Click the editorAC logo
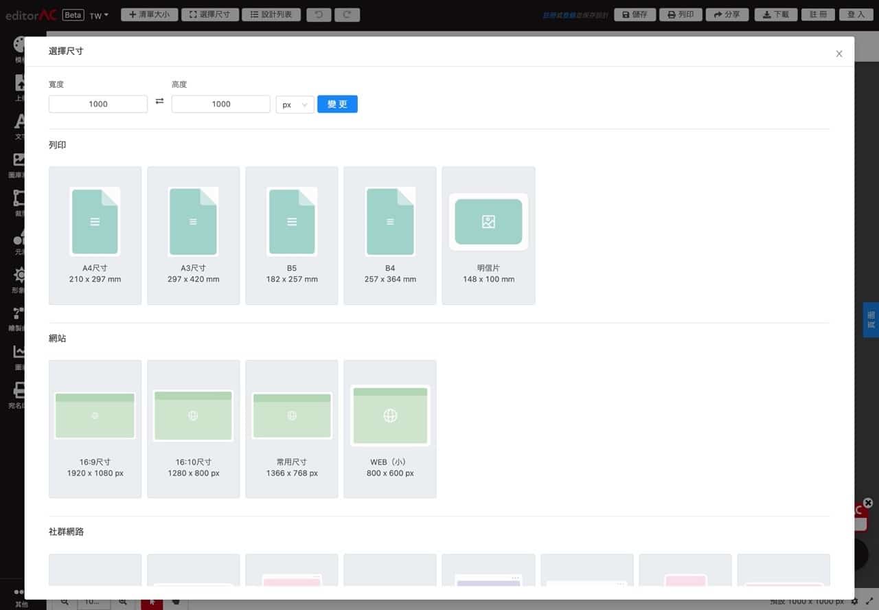 pos(31,14)
